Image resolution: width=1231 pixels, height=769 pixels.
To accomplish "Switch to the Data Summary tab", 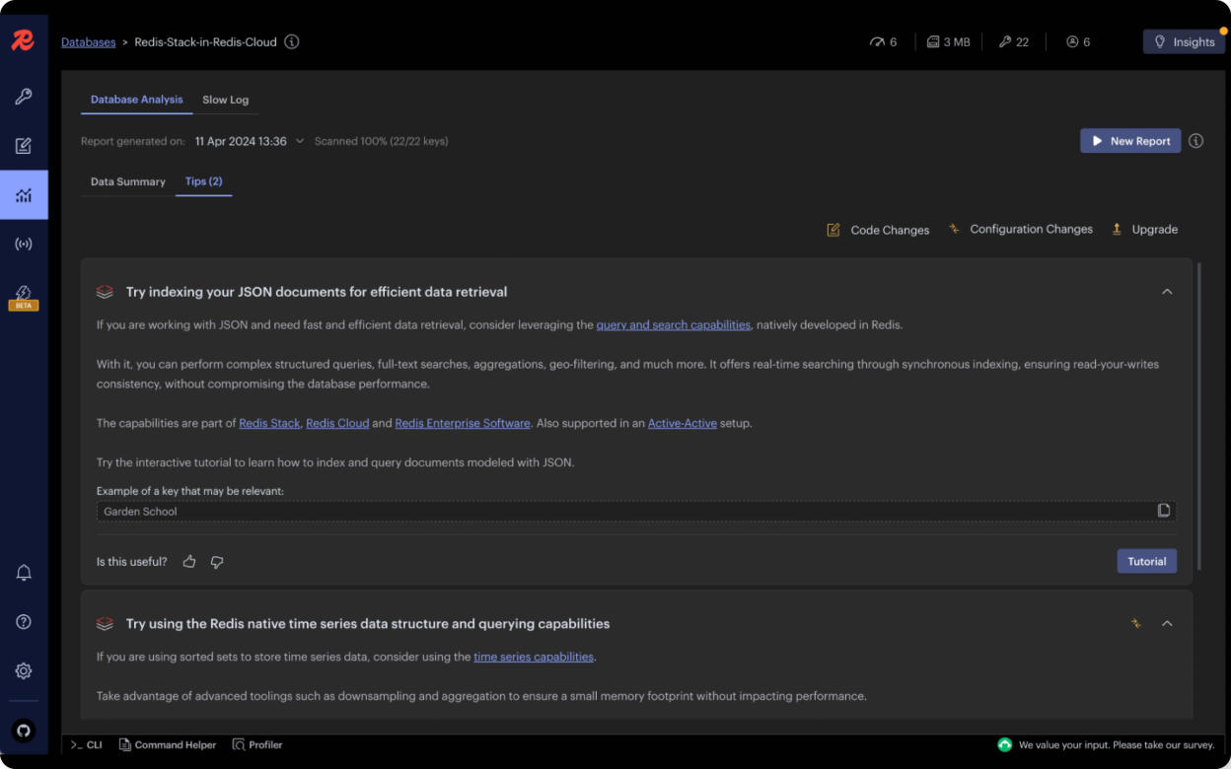I will 128,181.
